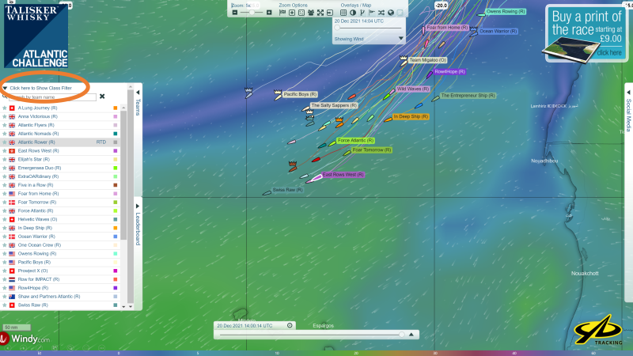633x356 pixels.
Task: Click the East Rows West (R) map label
Action: (343, 174)
